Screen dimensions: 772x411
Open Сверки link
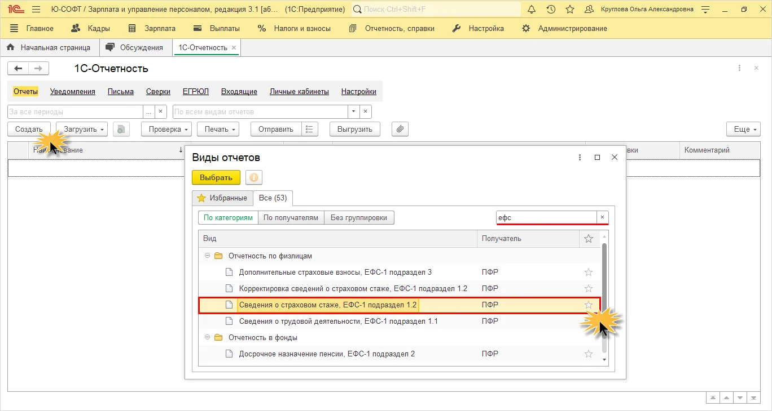click(158, 91)
